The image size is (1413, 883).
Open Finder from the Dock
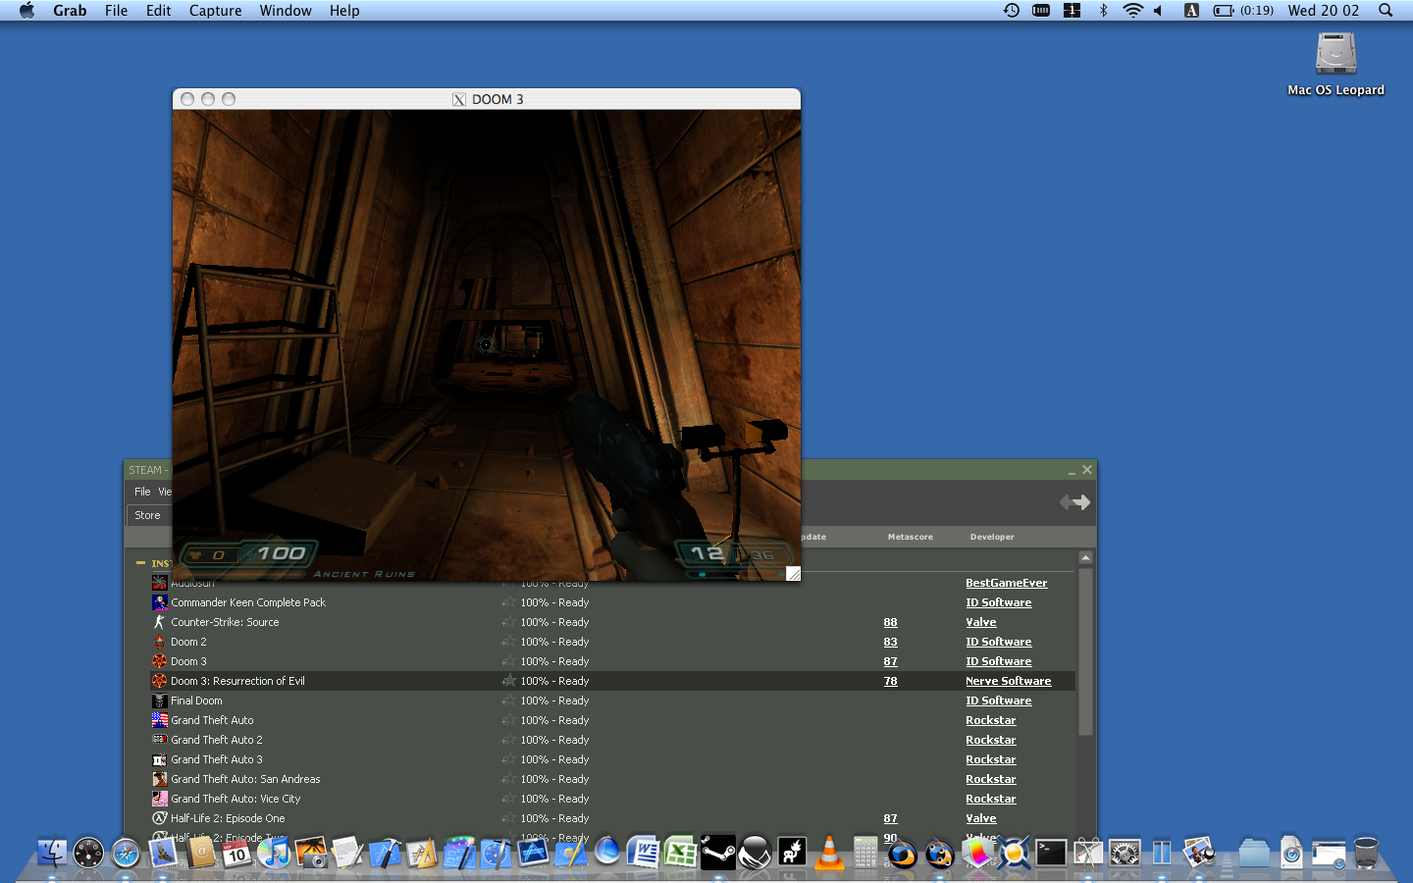click(x=52, y=852)
